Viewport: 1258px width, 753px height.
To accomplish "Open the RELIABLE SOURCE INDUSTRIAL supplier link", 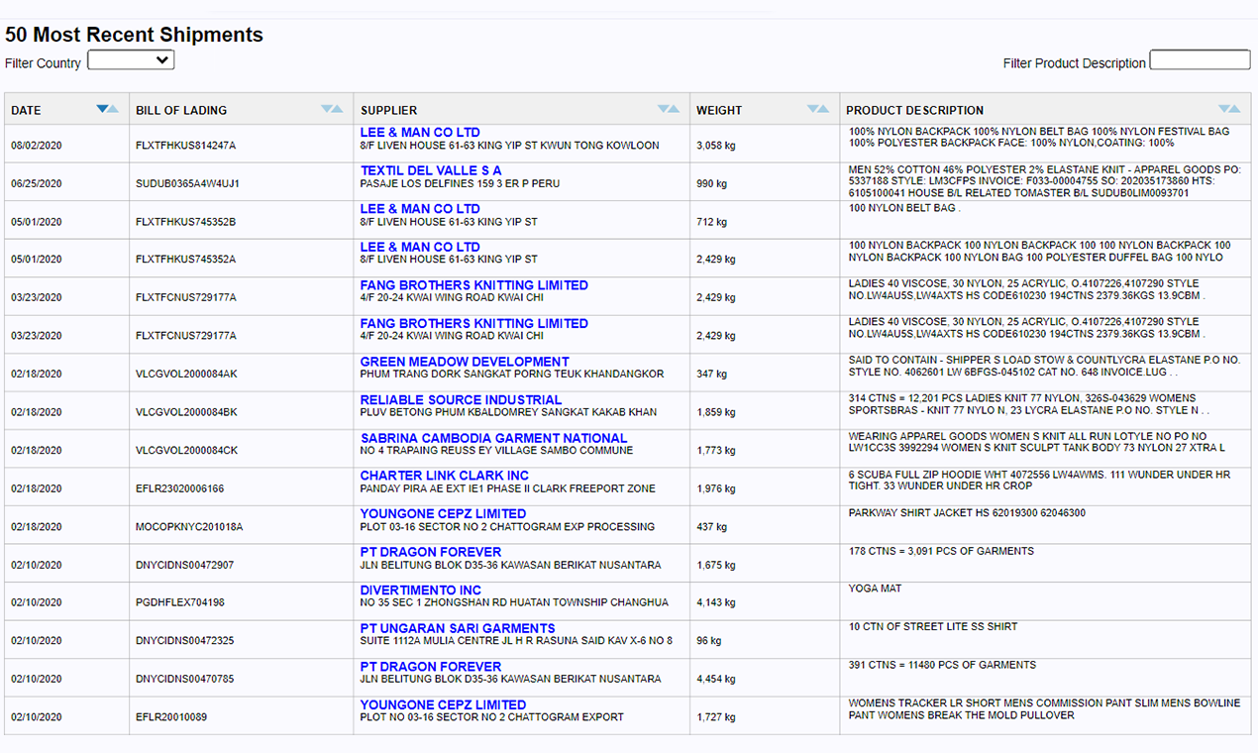I will click(461, 400).
